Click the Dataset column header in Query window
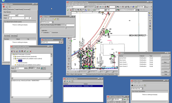Screen dimensions: 172x103 coord(144,56)
